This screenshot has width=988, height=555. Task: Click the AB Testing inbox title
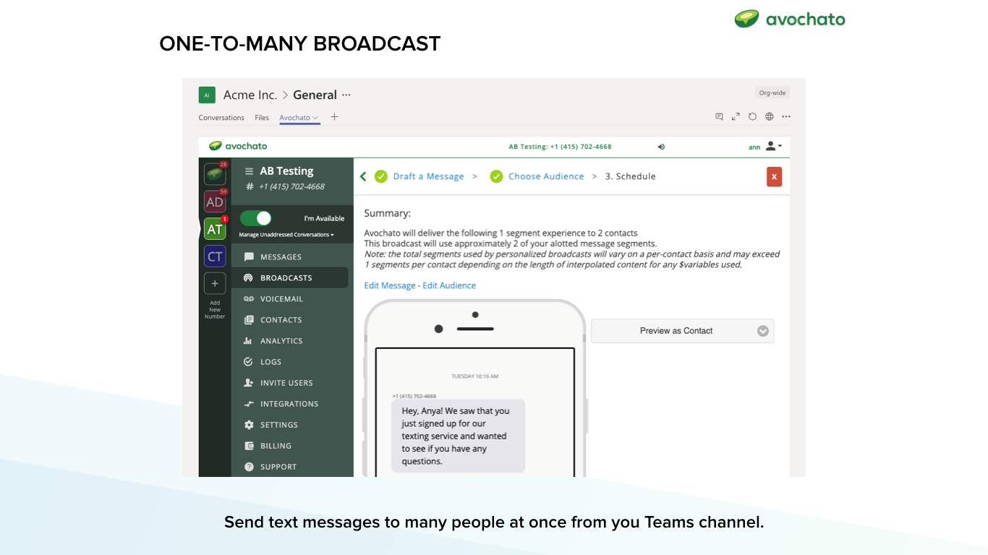pyautogui.click(x=286, y=171)
